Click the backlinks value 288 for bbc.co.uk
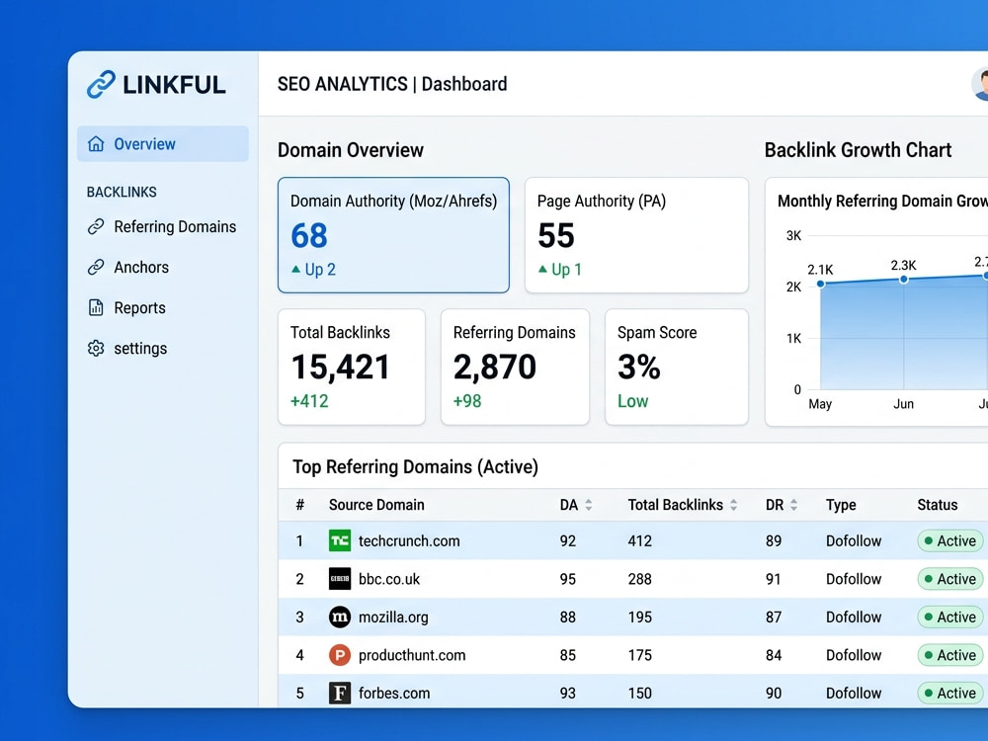The height and width of the screenshot is (741, 988). click(x=639, y=579)
